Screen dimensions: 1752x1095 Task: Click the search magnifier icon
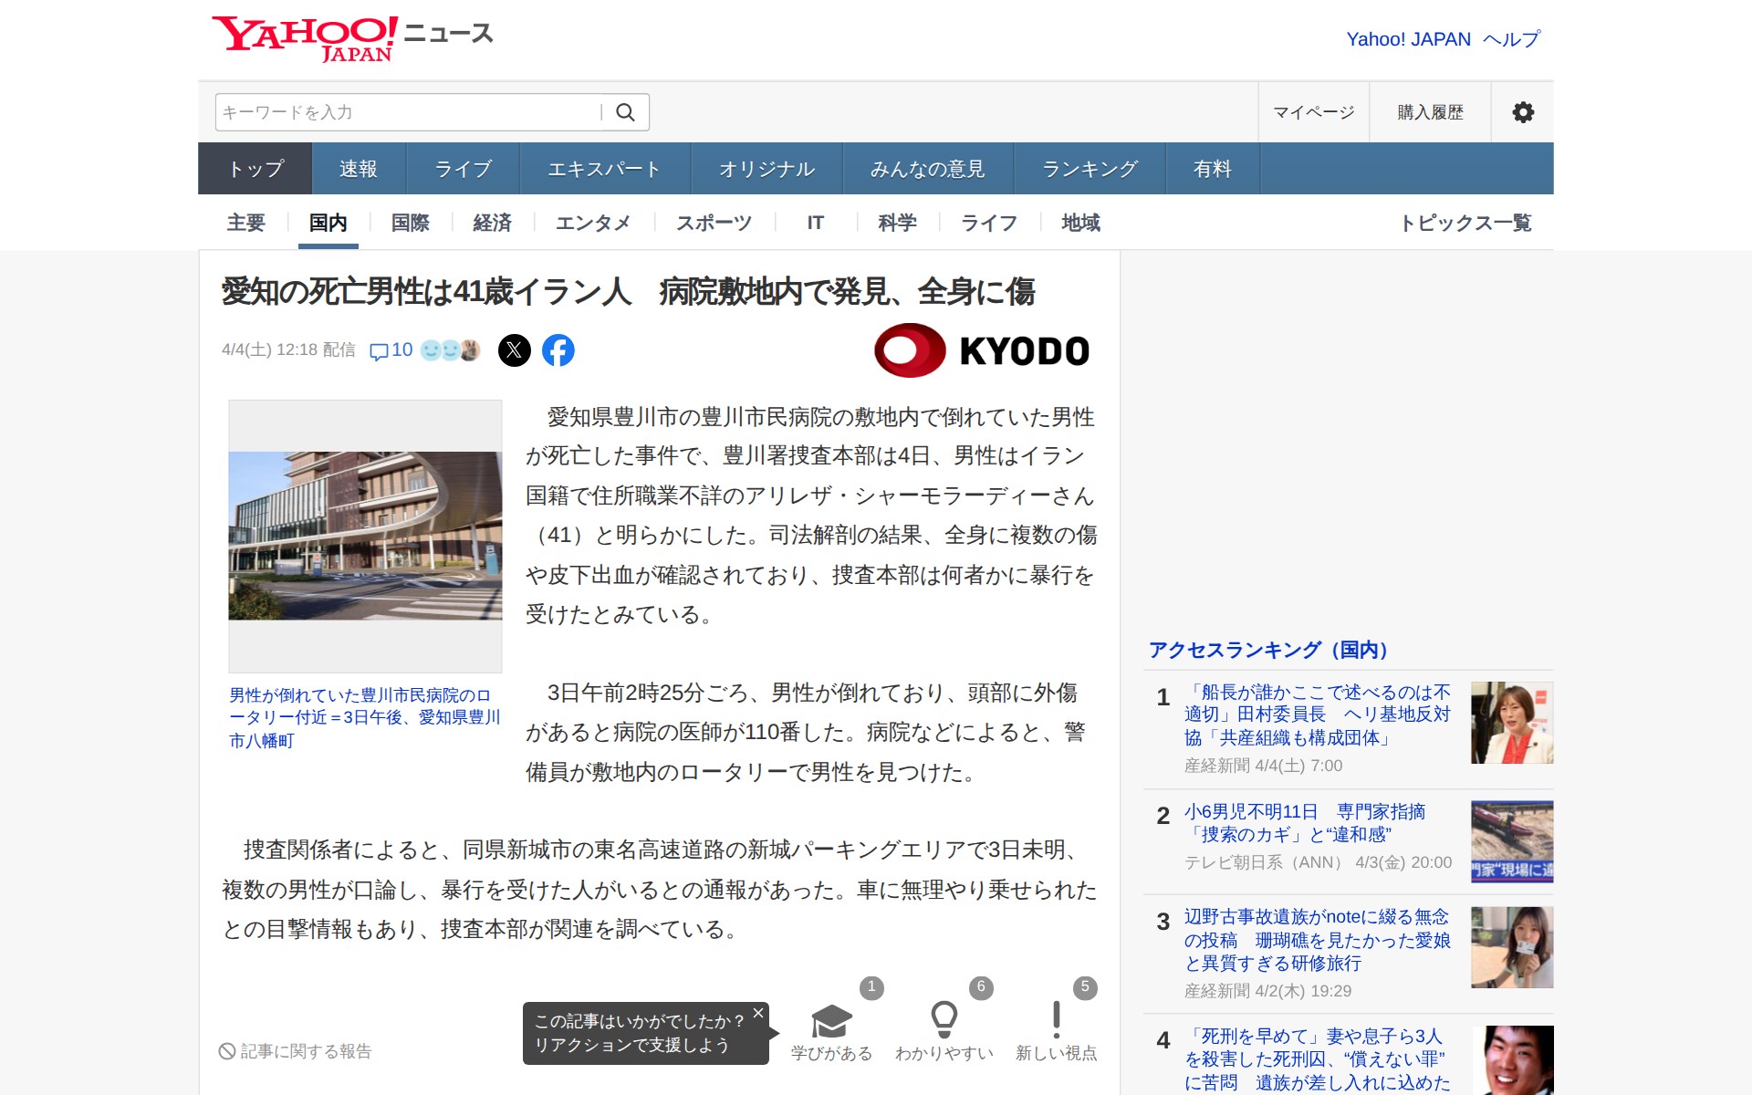(625, 112)
